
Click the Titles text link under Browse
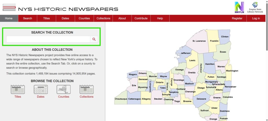(18, 97)
